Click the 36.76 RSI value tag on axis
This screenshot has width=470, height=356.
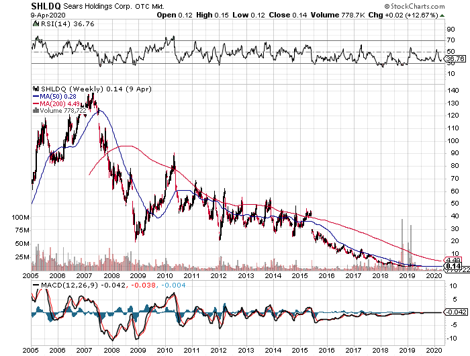point(455,59)
